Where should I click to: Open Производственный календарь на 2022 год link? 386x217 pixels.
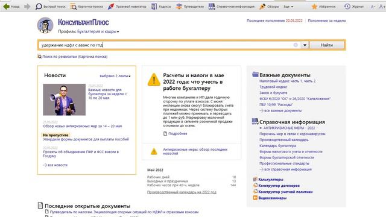pos(182,192)
